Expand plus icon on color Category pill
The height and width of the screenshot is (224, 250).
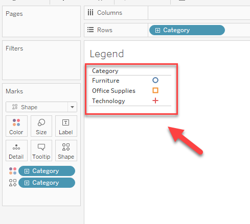pyautogui.click(x=27, y=171)
